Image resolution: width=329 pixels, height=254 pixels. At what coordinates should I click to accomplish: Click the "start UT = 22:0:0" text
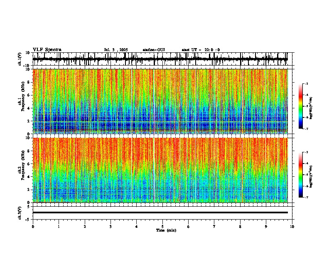201,50
